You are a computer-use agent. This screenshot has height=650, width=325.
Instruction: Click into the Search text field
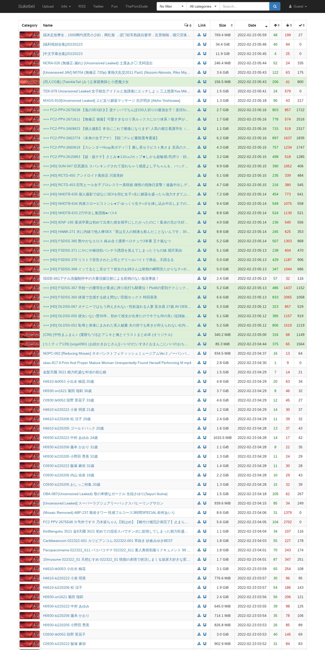pyautogui.click(x=244, y=6)
